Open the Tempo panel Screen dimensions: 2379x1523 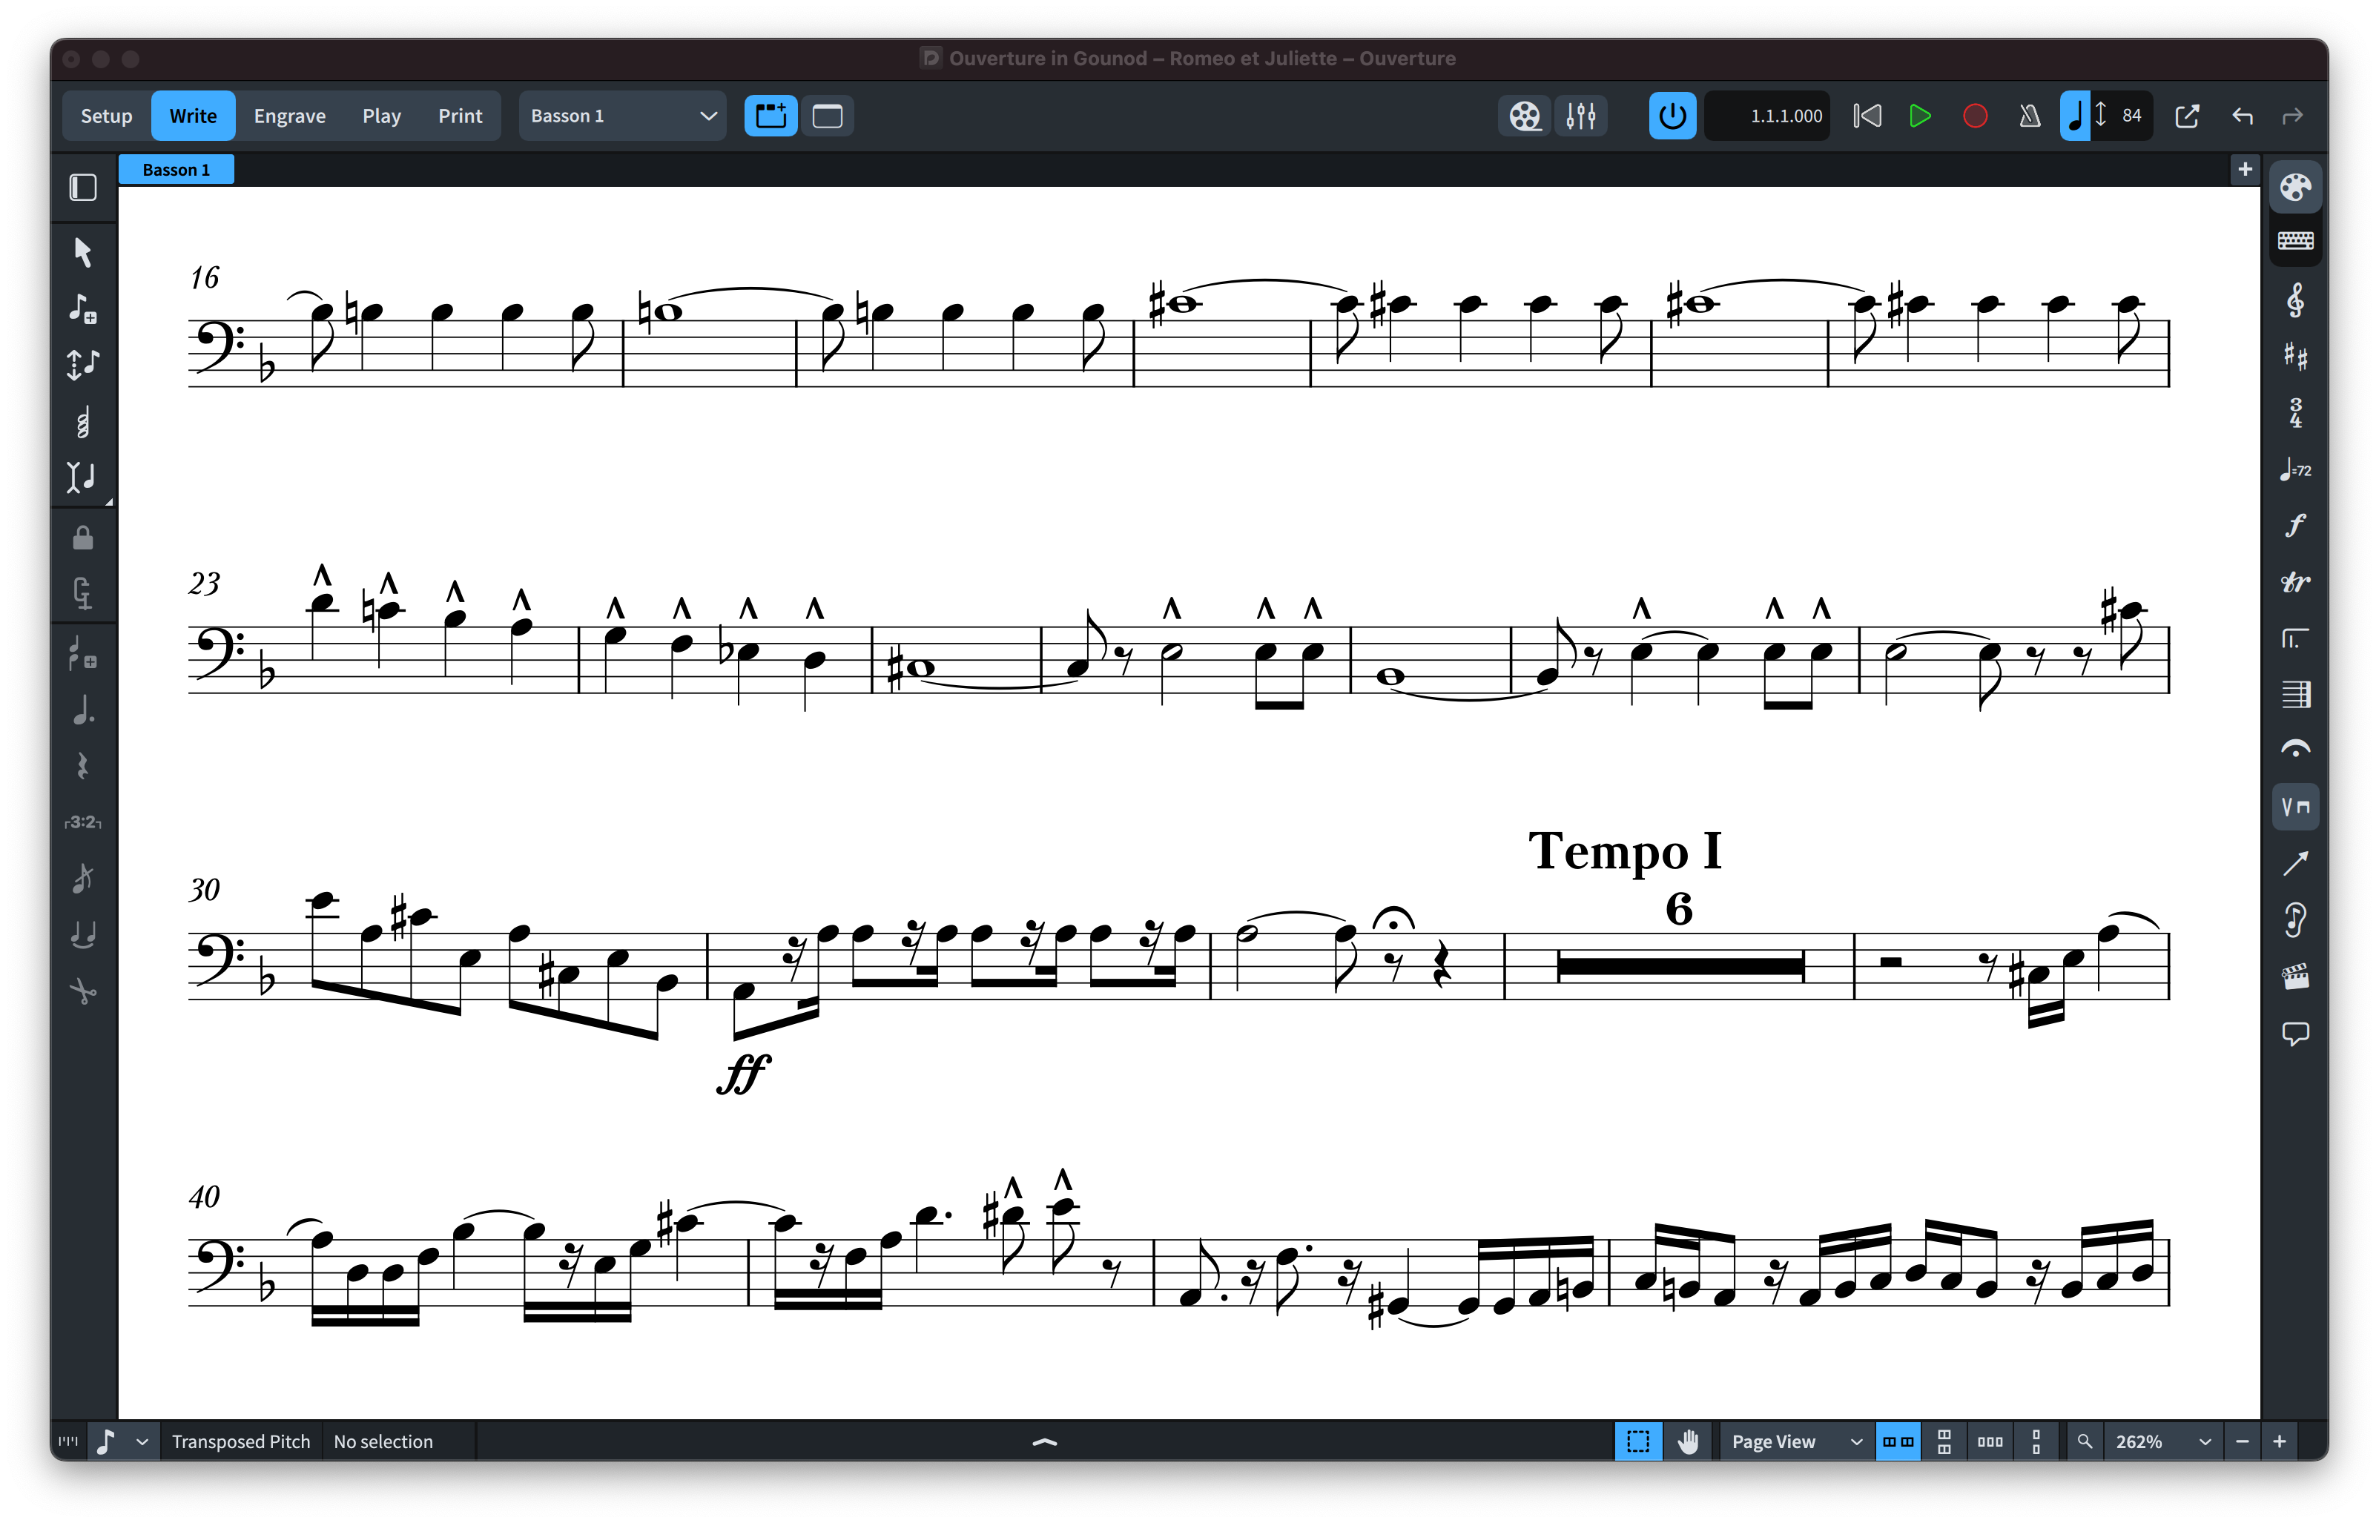[2295, 469]
